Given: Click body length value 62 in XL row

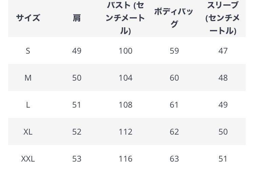Looking at the screenshot, I should (x=174, y=132).
